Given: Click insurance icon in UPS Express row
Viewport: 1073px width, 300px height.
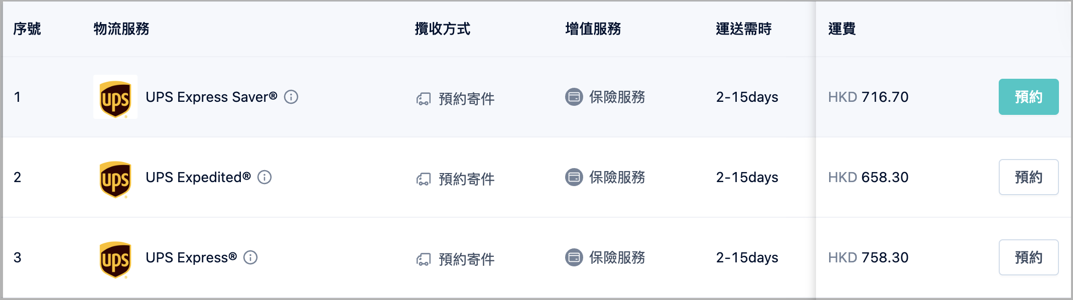Looking at the screenshot, I should click(574, 257).
